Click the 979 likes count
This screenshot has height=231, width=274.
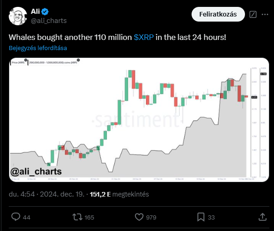(151, 217)
